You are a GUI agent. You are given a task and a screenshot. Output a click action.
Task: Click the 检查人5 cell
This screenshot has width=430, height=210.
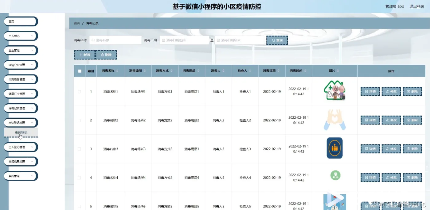click(245, 206)
